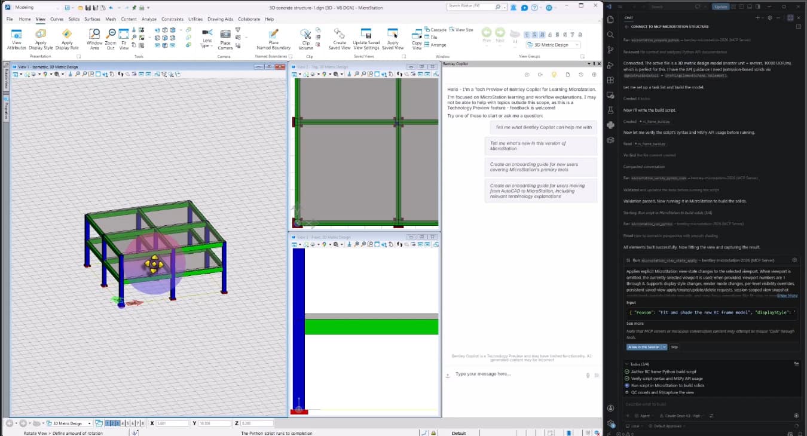Switch to the Home ribbon tab
Viewport: 807px width, 436px height.
25,19
